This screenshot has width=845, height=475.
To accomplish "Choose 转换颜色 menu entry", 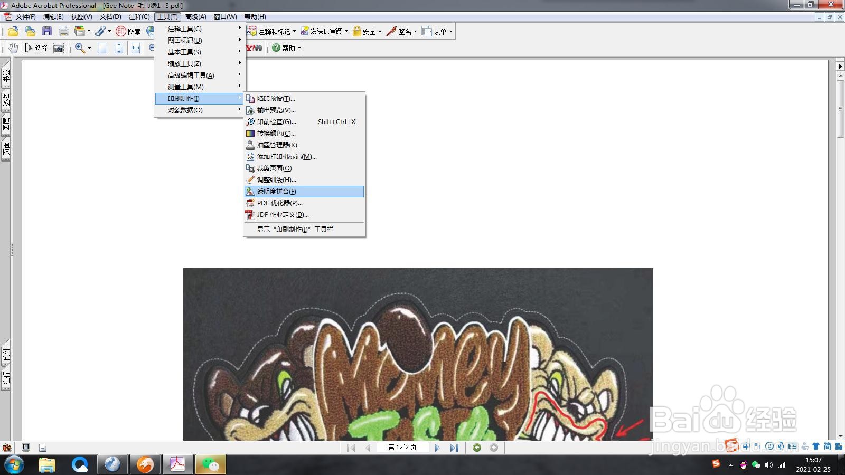I will click(x=304, y=134).
